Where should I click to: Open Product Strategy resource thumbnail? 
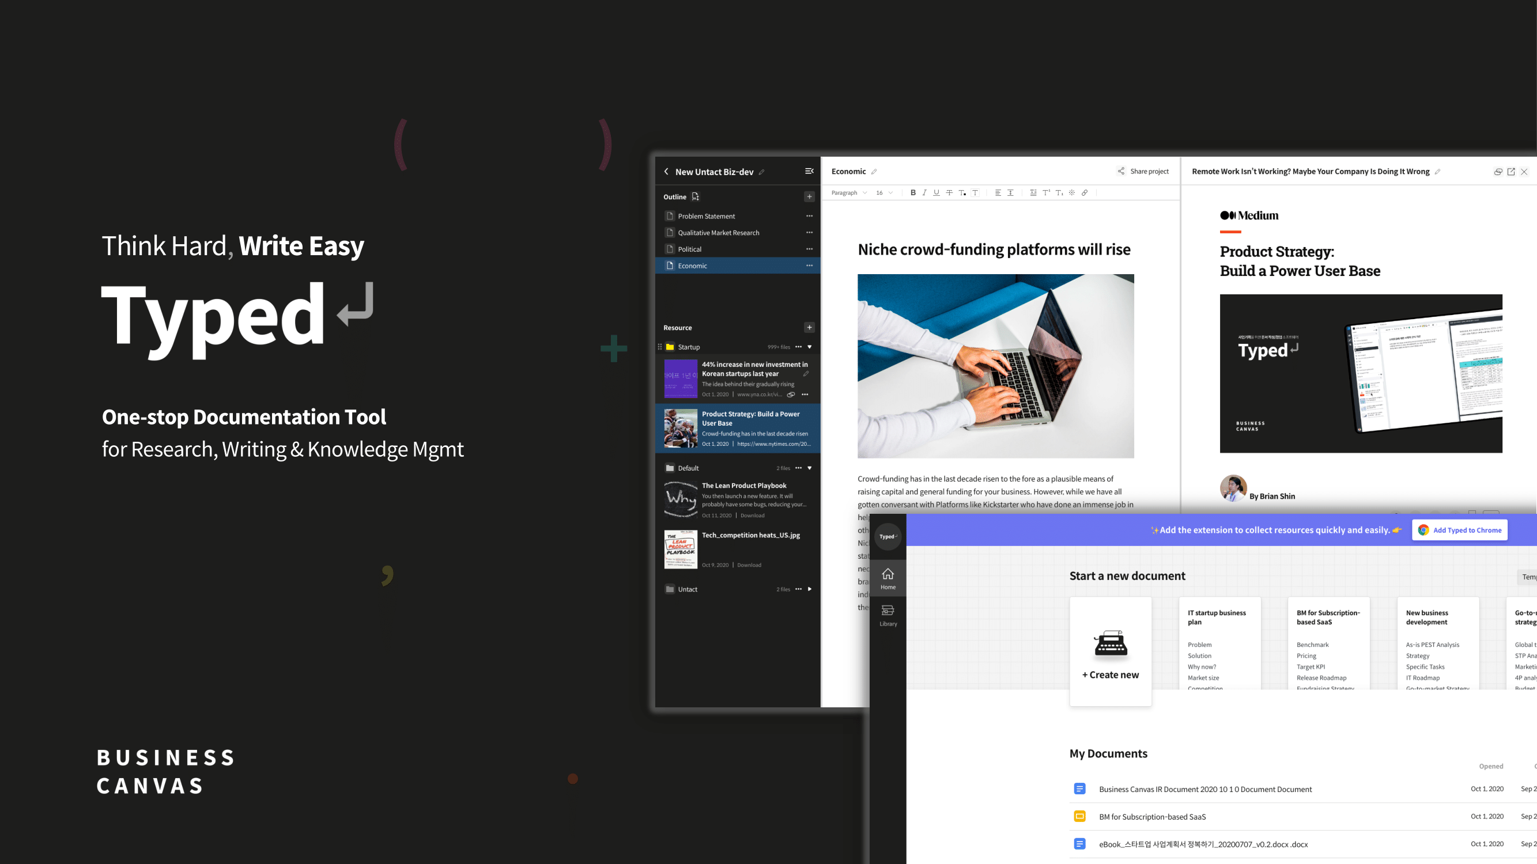click(681, 428)
